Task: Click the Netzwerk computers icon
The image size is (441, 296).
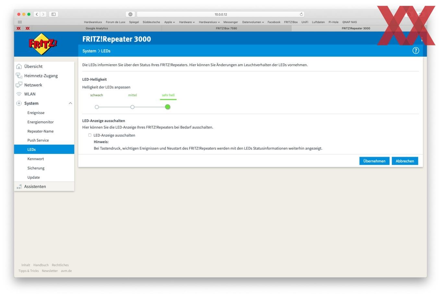Action: pyautogui.click(x=19, y=85)
